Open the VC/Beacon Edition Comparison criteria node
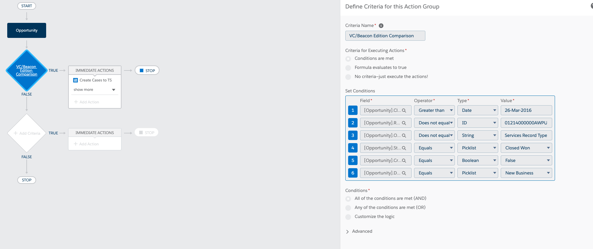 tap(27, 70)
